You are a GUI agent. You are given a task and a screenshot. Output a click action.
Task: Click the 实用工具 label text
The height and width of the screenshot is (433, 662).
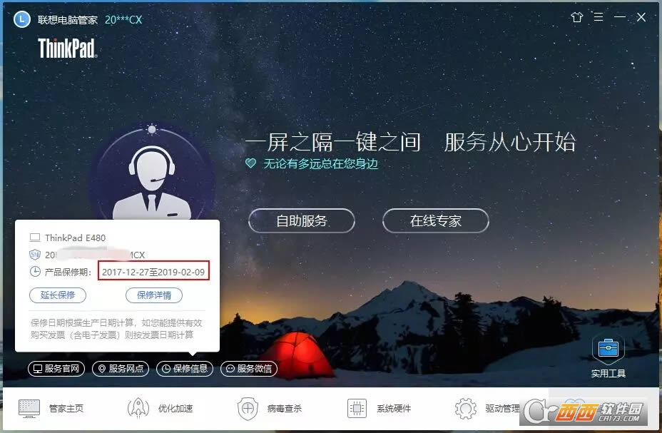pos(608,373)
